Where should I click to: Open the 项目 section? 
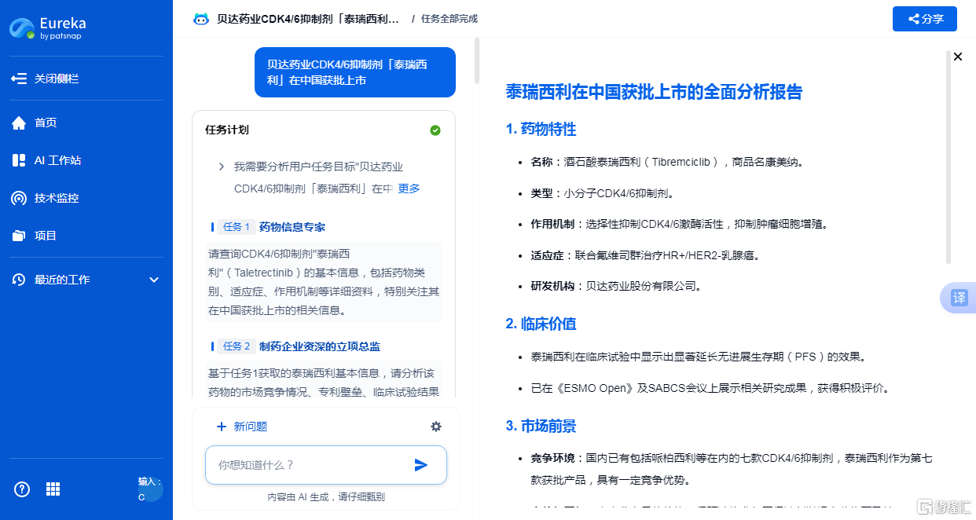point(35,236)
